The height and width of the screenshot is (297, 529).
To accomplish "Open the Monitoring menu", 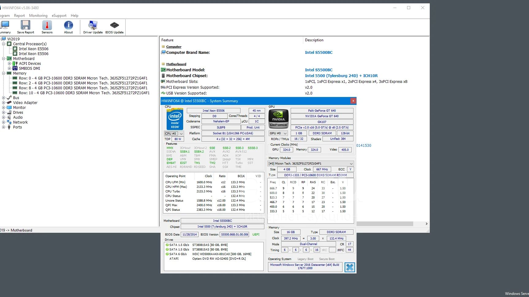I will click(x=38, y=16).
